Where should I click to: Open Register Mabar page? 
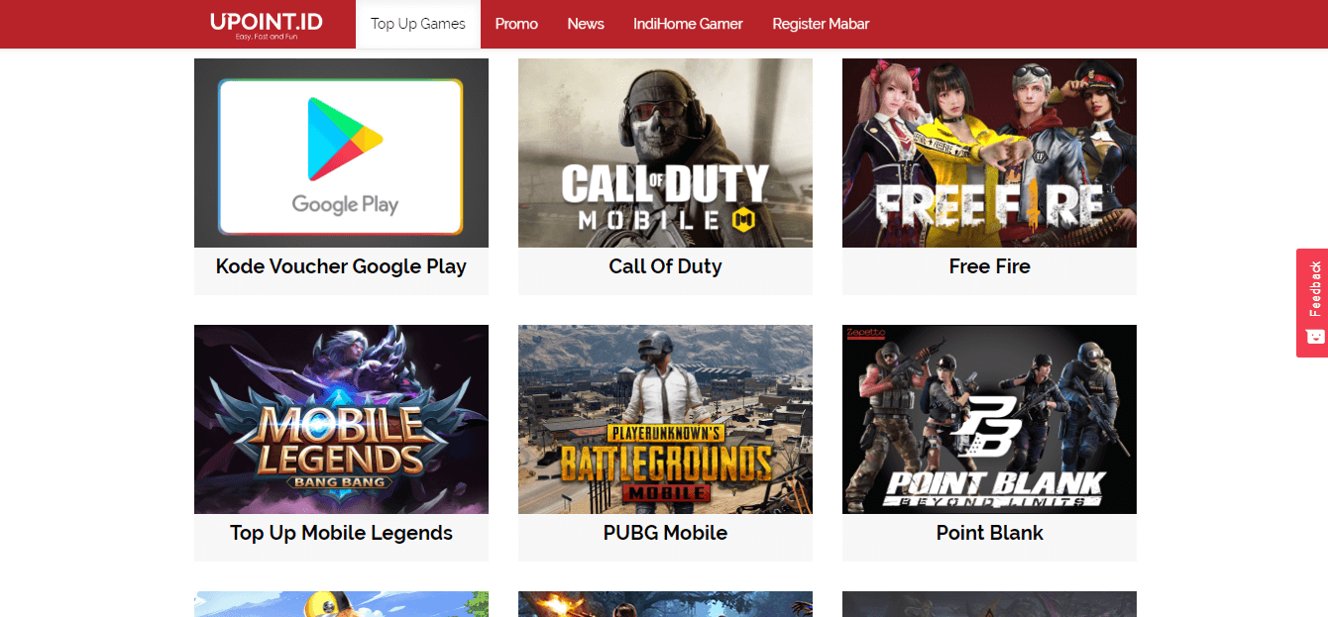(821, 24)
